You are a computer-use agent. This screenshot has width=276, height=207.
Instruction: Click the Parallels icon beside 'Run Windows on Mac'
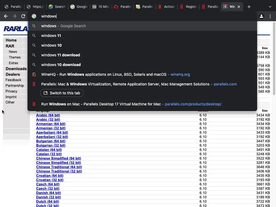(x=34, y=104)
